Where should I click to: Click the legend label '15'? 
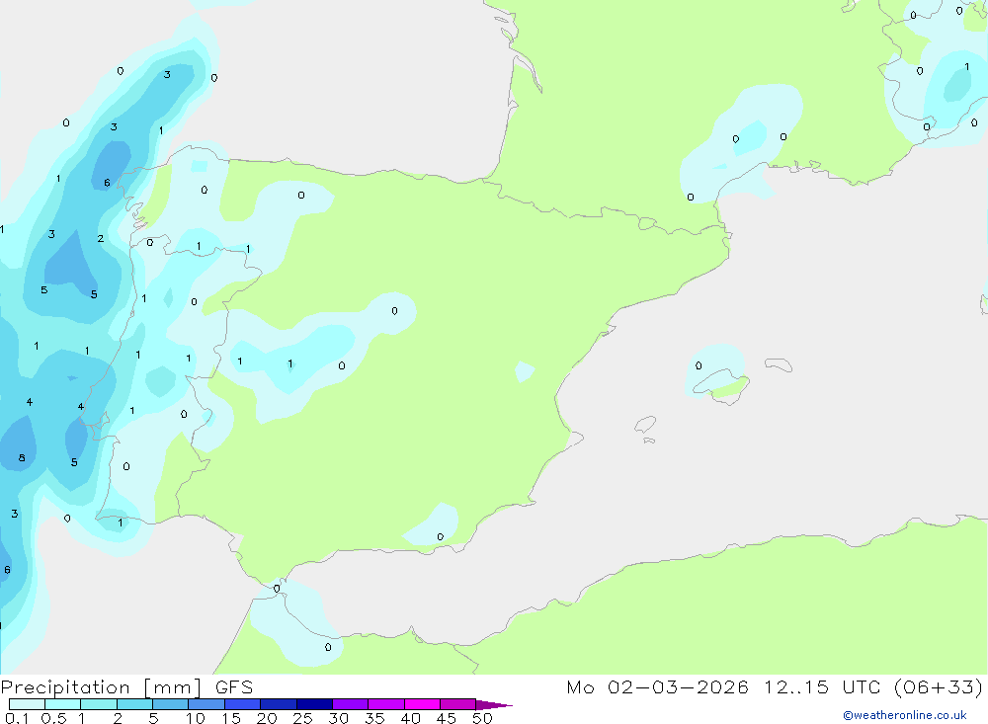coord(231,718)
